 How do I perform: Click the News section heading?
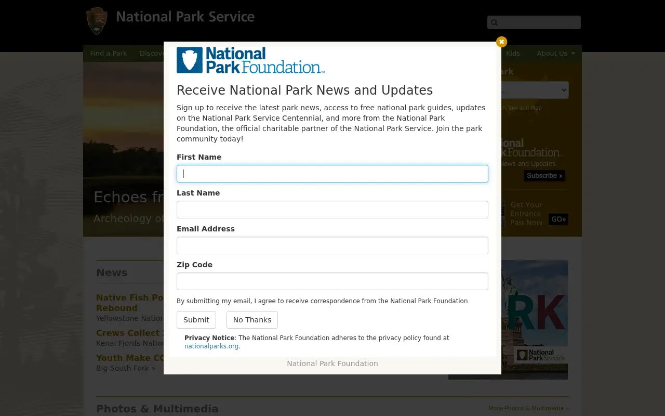tap(112, 272)
